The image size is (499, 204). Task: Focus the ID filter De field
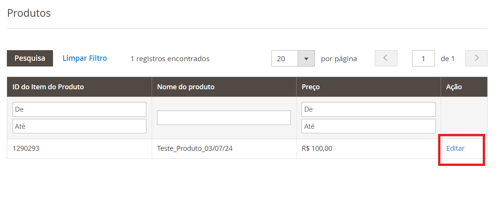[x=79, y=109]
